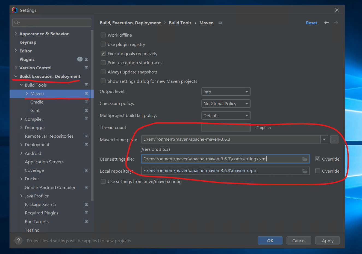Click project-level icon beside Gant

(86, 110)
